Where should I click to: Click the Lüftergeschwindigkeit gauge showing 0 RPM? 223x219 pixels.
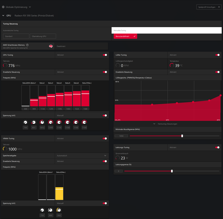point(118,65)
